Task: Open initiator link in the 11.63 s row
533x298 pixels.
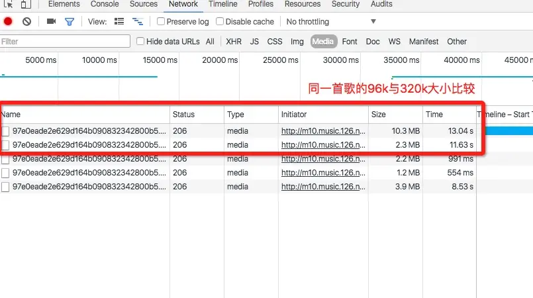Action: click(323, 145)
